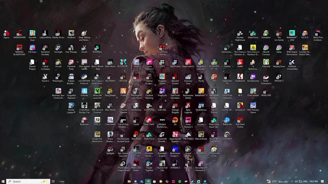This screenshot has height=184, width=328.
Task: Click the Phasmophobia desktop icon
Action: click(58, 78)
